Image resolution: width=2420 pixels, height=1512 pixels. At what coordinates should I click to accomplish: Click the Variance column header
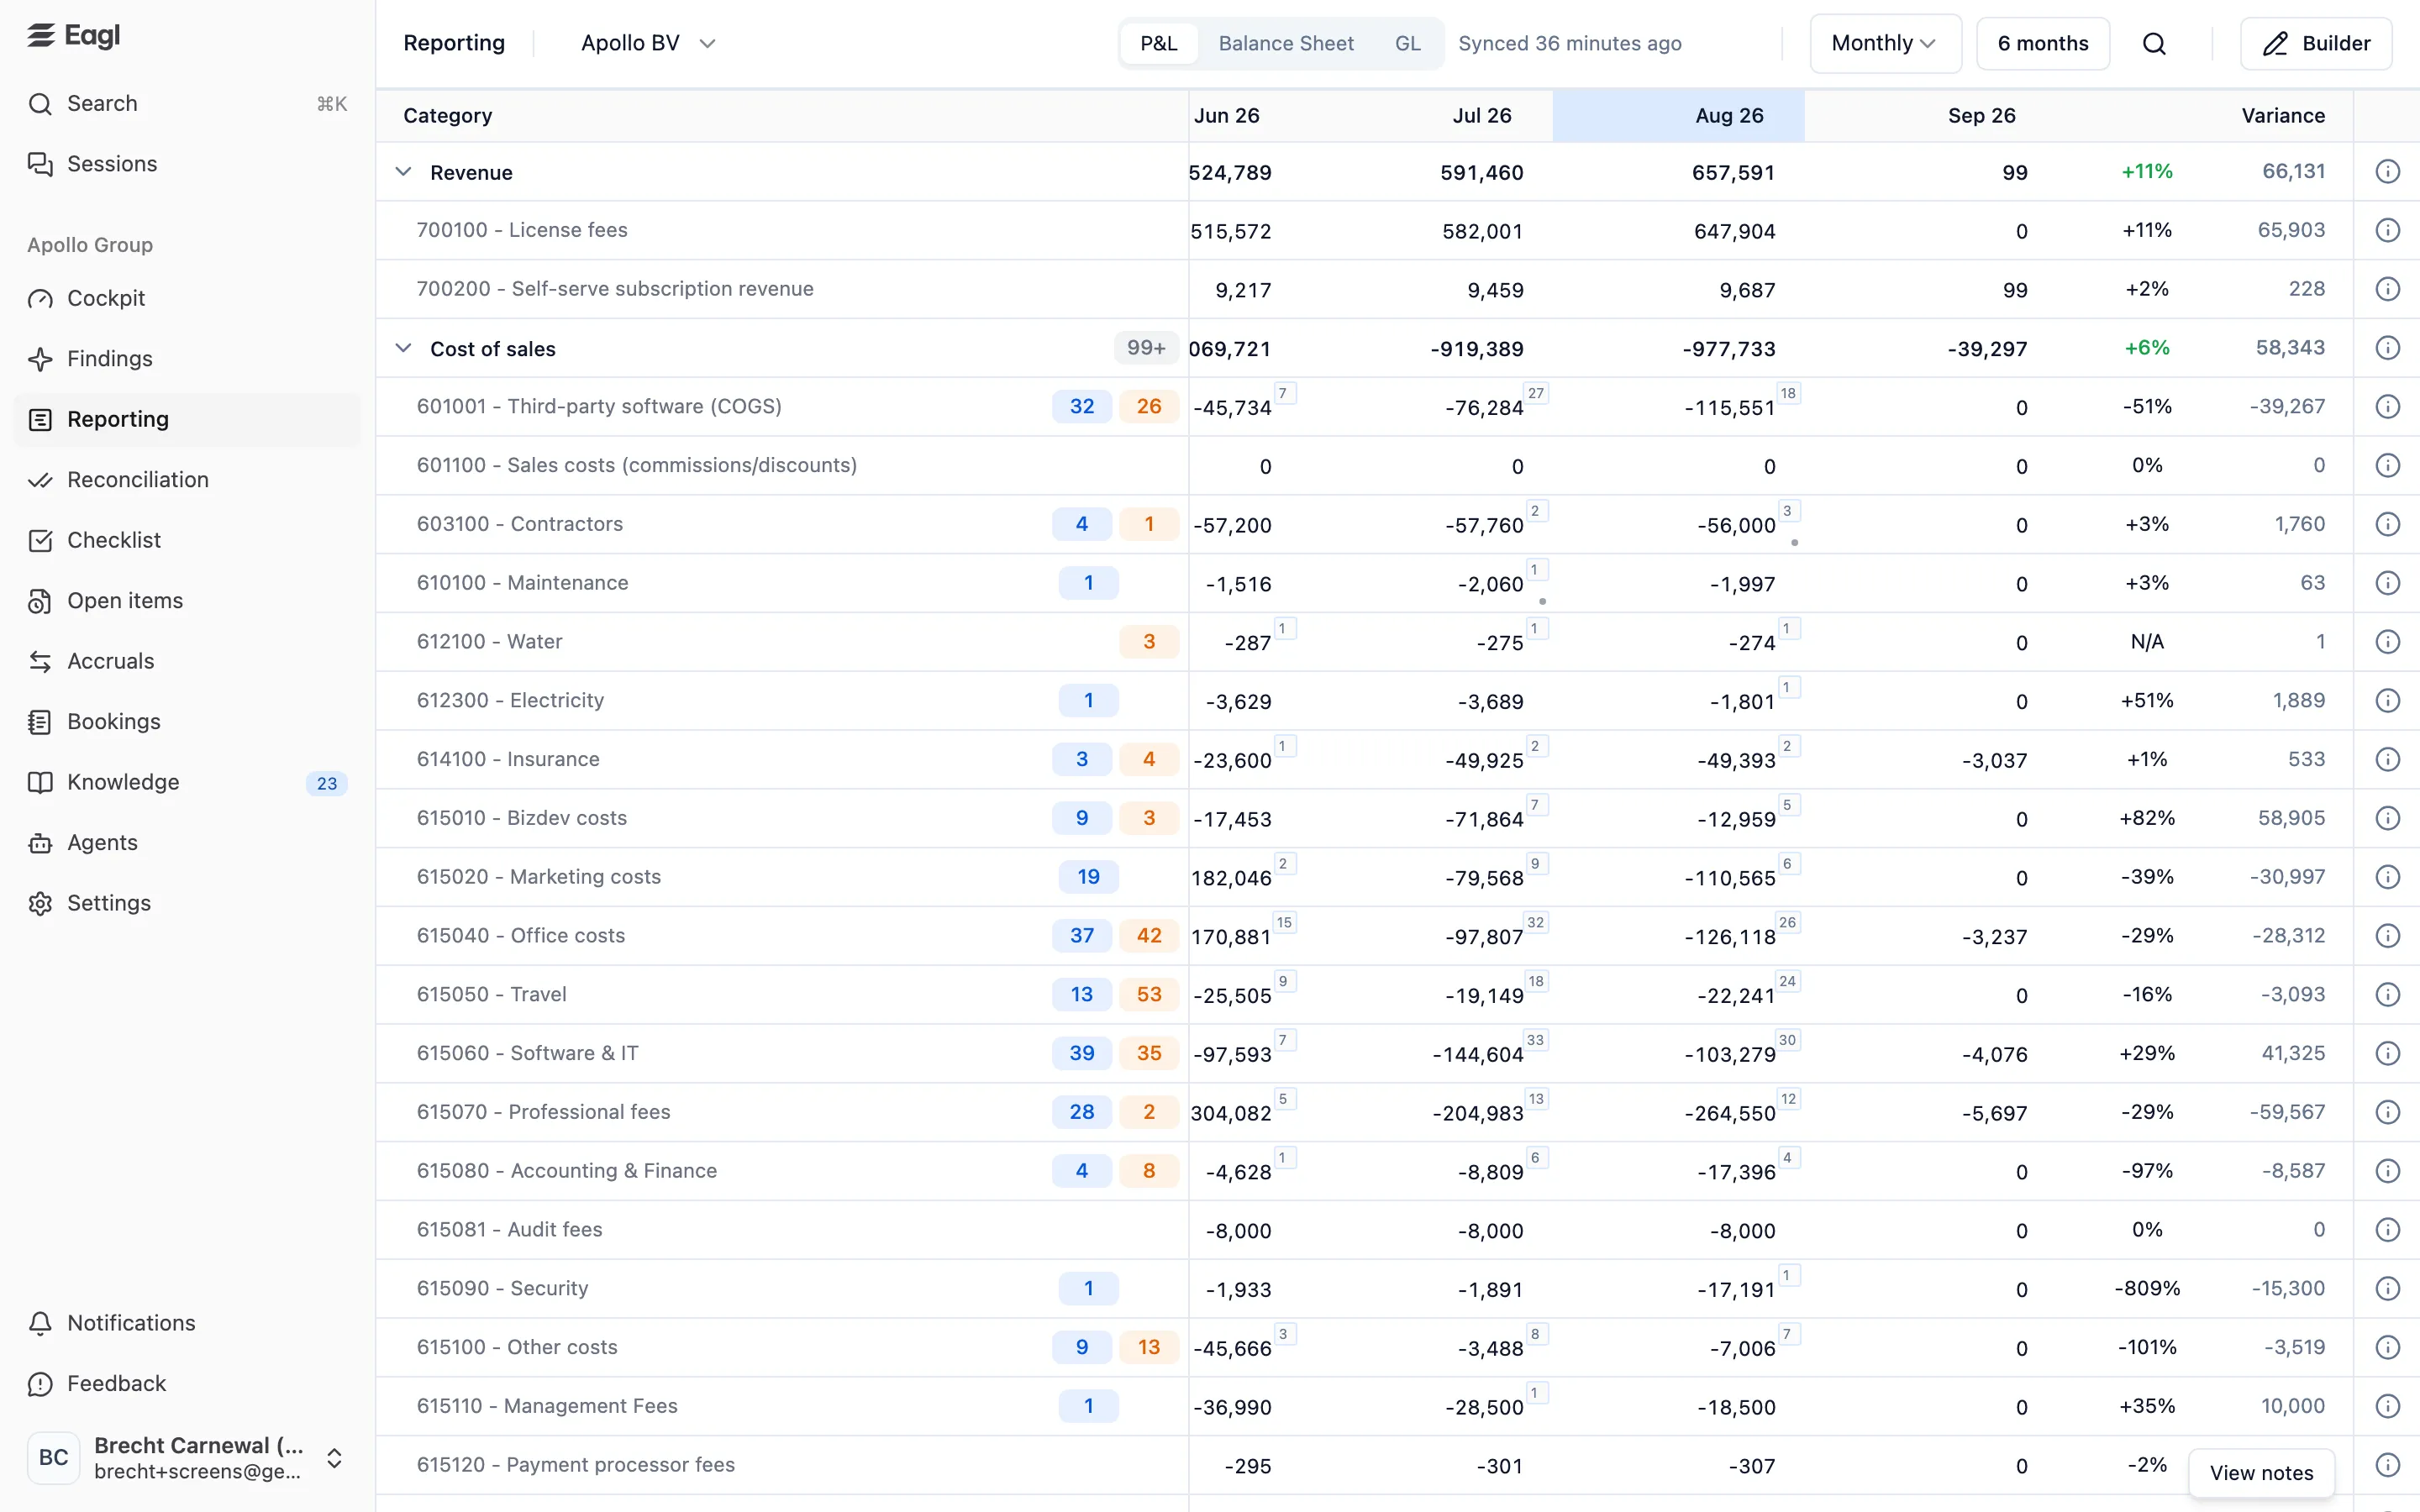tap(2283, 116)
